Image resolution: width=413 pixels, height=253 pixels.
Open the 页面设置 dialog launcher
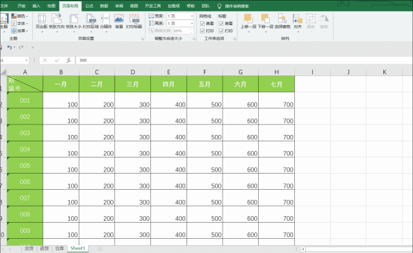tap(143, 39)
